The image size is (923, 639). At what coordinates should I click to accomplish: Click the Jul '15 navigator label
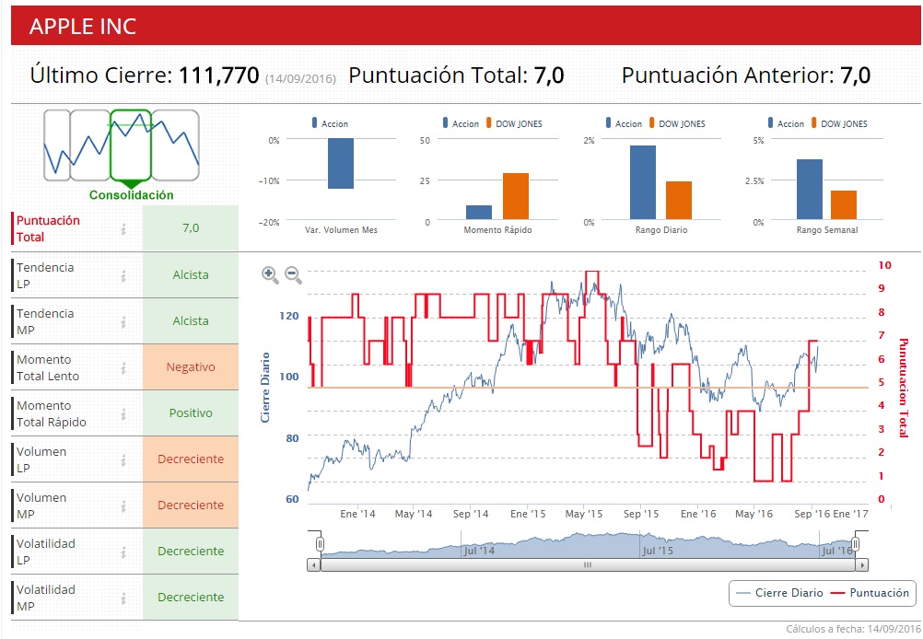tap(658, 551)
